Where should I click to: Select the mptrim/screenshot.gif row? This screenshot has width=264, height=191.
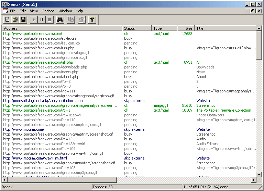click(x=129, y=134)
